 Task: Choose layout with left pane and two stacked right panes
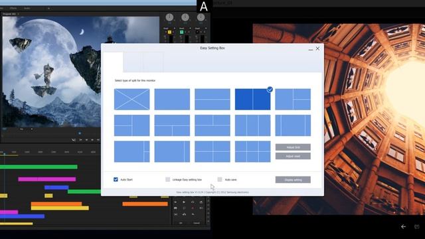[293, 99]
